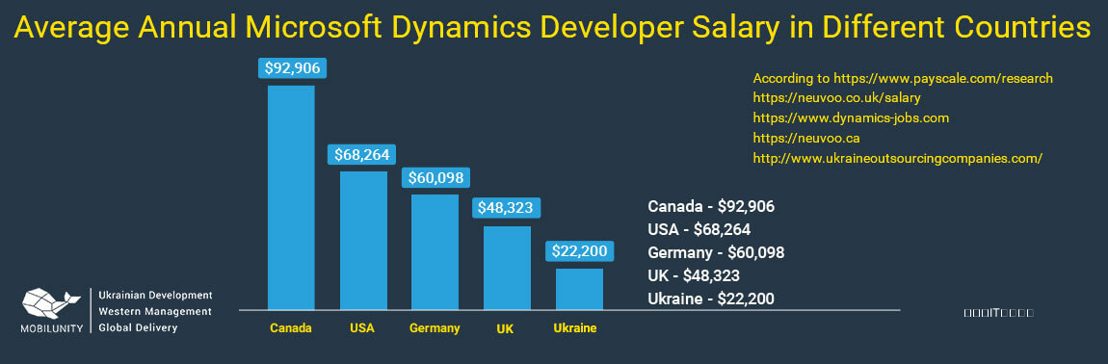
Task: Click the Ukraine axis label
Action: [x=575, y=328]
